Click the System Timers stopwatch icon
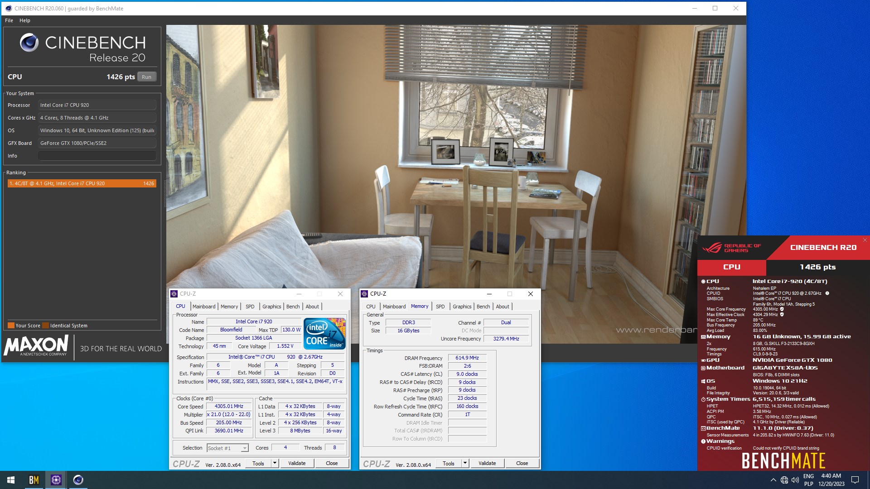 703,399
